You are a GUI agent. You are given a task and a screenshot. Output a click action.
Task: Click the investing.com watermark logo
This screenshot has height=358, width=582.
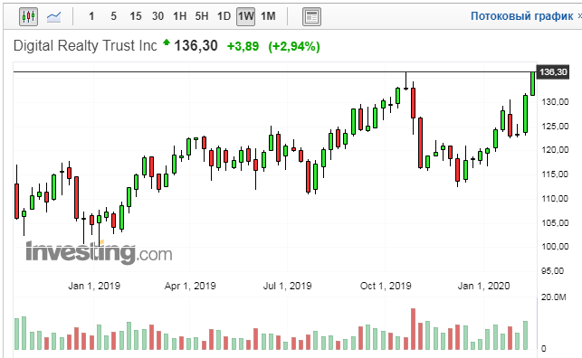click(99, 252)
